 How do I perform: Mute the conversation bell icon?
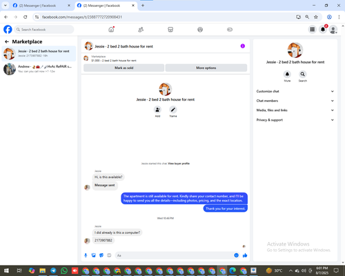pyautogui.click(x=287, y=75)
